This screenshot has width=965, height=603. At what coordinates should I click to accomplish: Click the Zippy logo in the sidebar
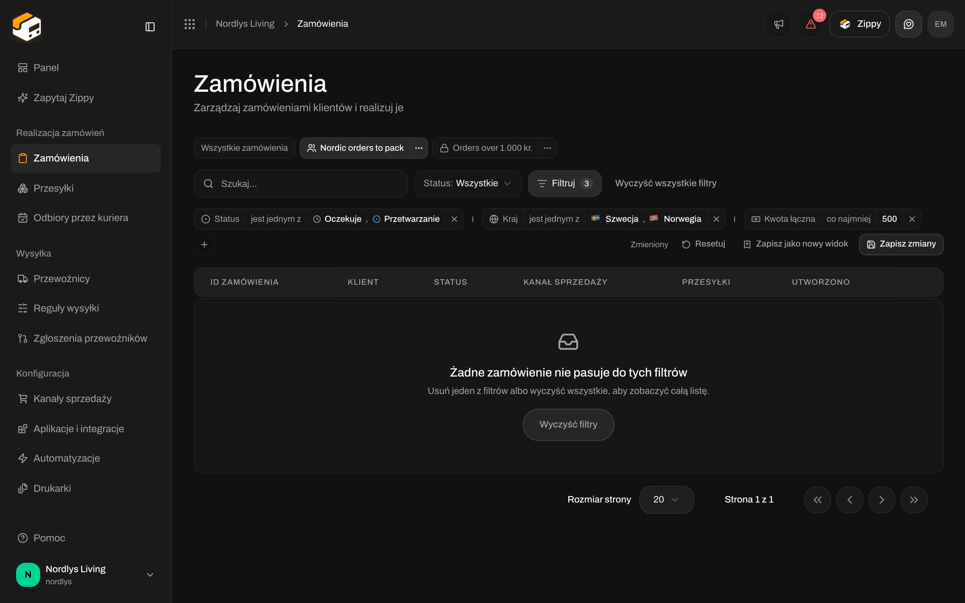click(x=27, y=27)
